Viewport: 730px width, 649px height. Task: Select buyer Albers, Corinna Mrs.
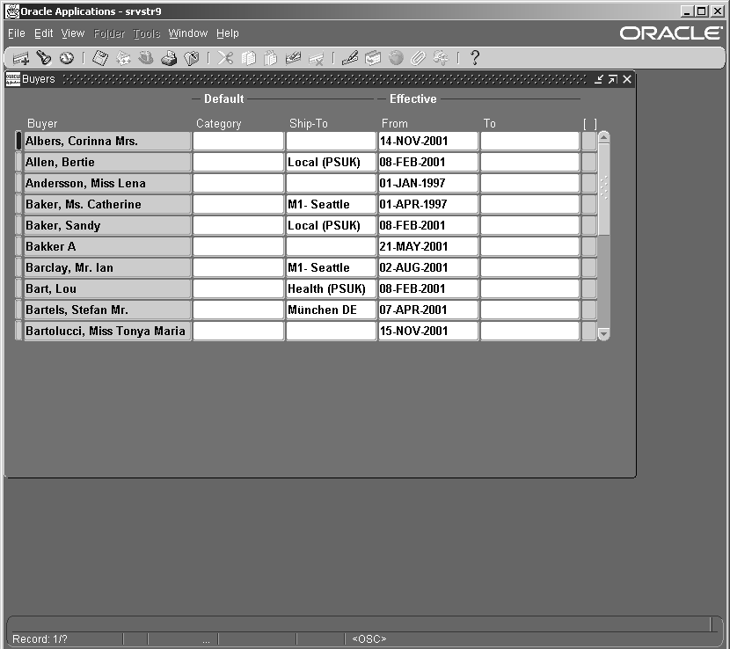tap(107, 141)
